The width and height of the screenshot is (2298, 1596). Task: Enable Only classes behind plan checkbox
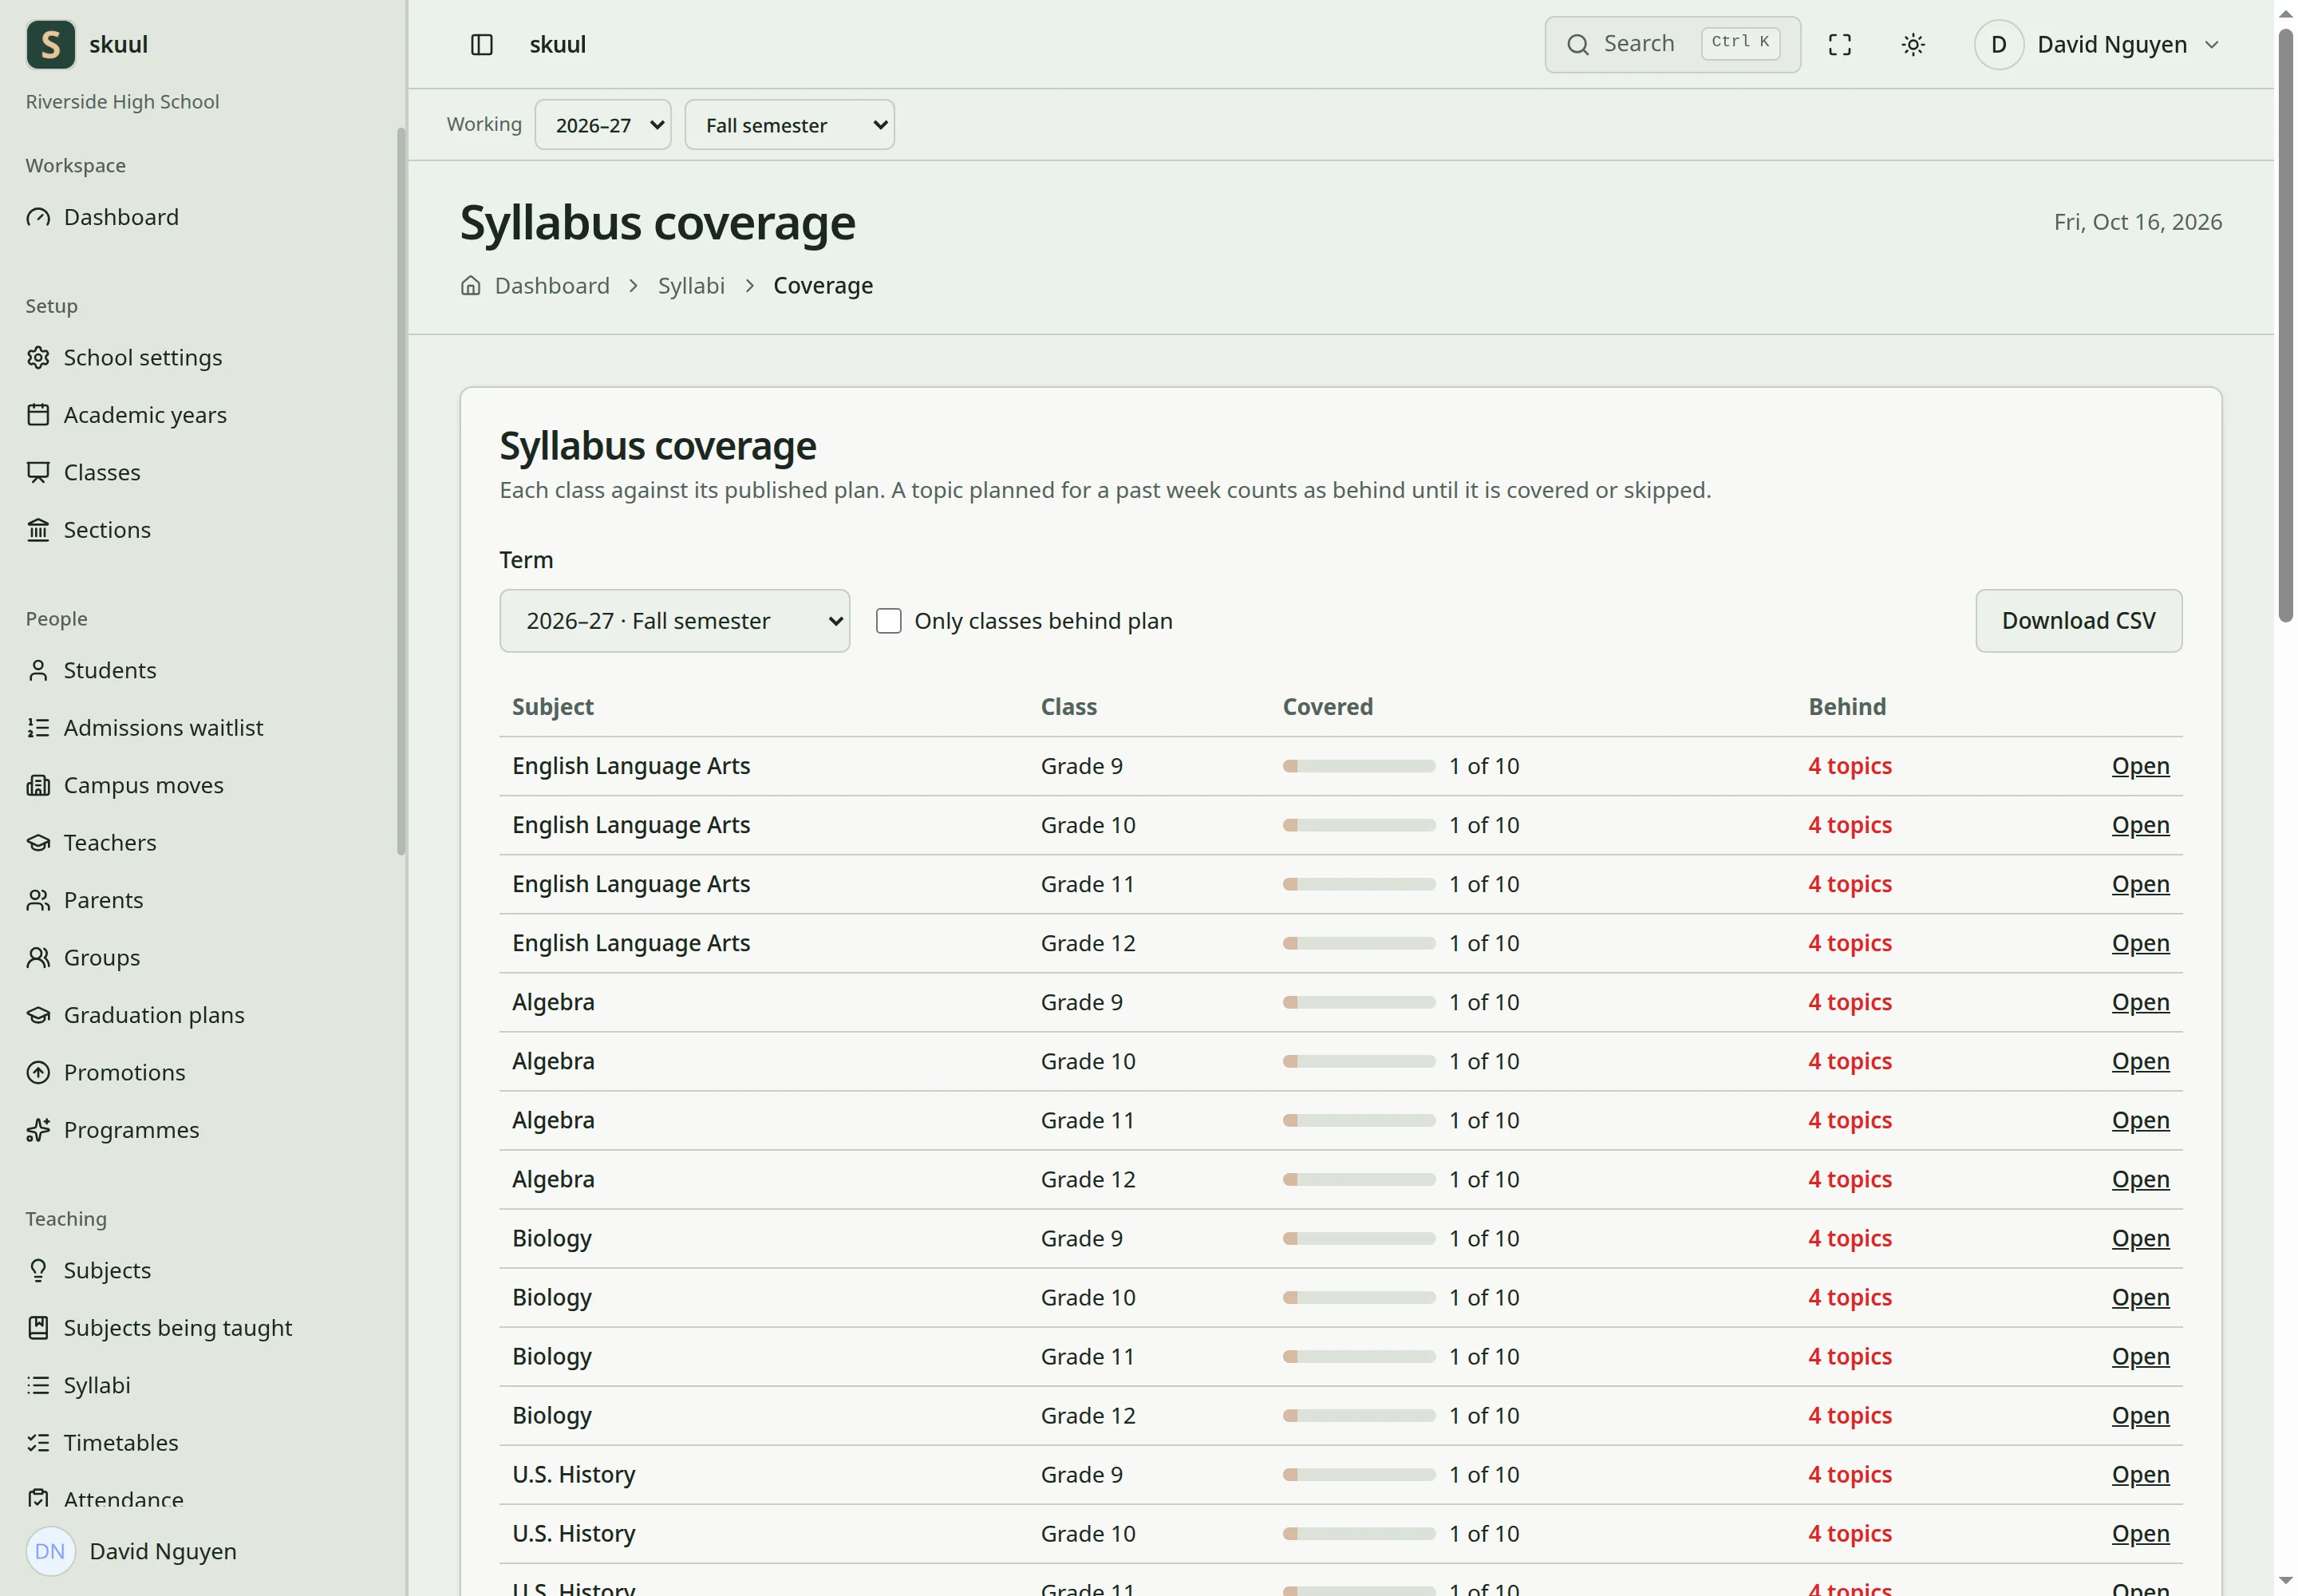point(888,621)
